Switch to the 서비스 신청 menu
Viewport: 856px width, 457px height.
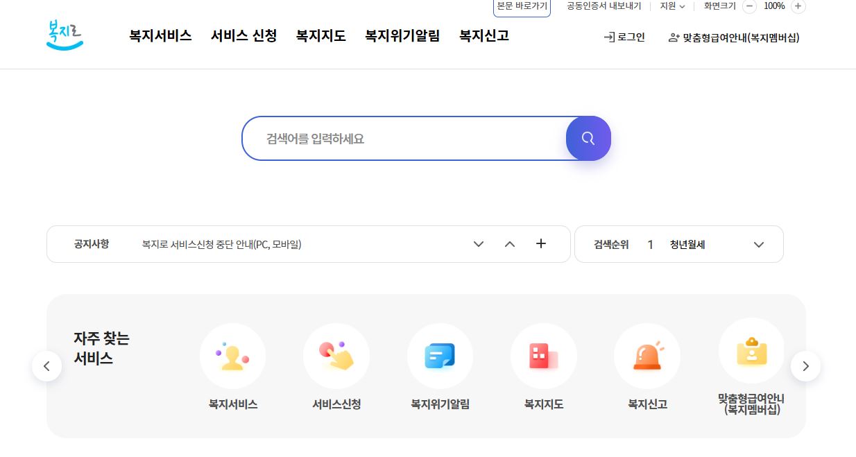[243, 36]
